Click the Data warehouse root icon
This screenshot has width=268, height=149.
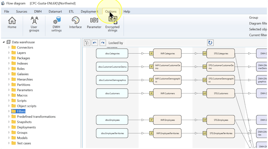pyautogui.click(x=8, y=42)
